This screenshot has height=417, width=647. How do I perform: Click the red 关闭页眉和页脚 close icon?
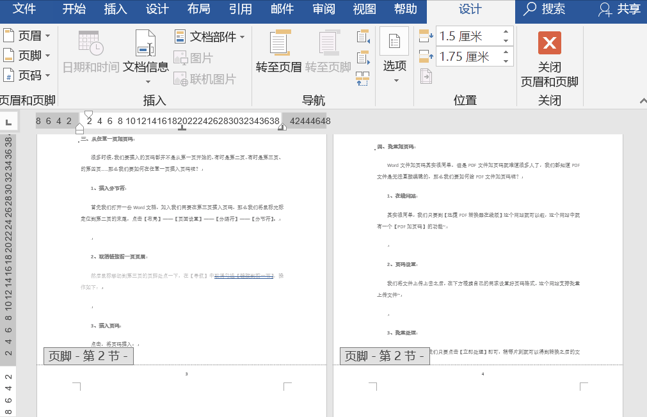(x=550, y=43)
